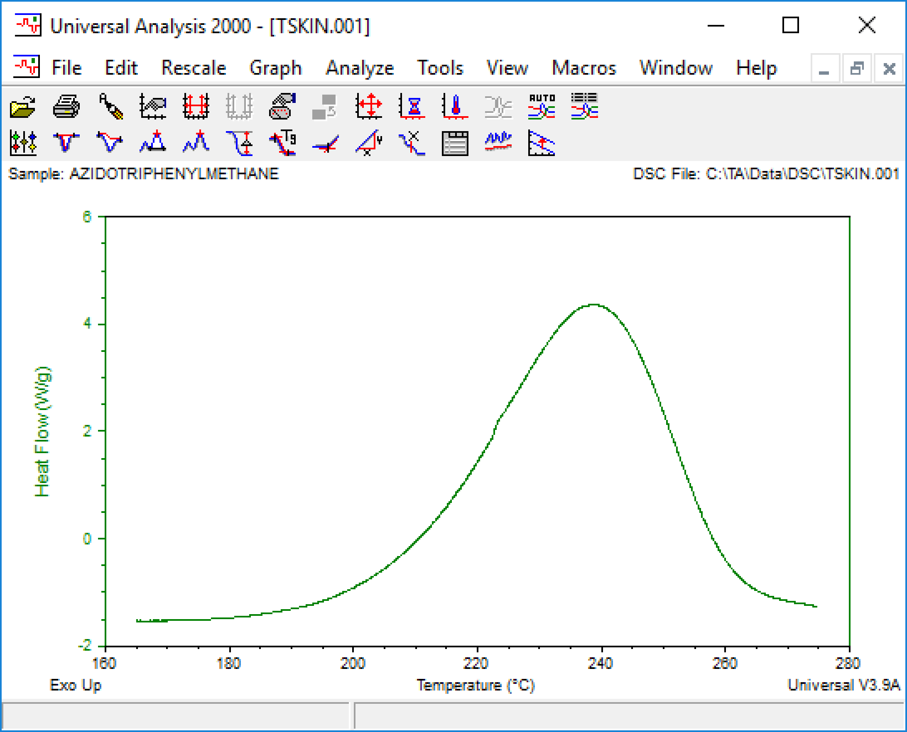Open the Tools menu
The image size is (907, 732).
pos(440,68)
